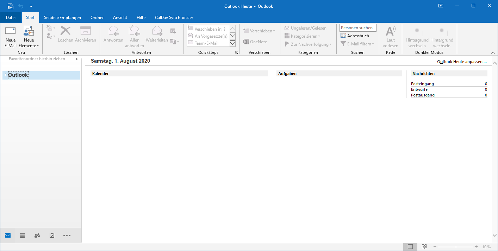Switch to Calendar view in navigation bar
This screenshot has height=251, width=498.
point(23,236)
